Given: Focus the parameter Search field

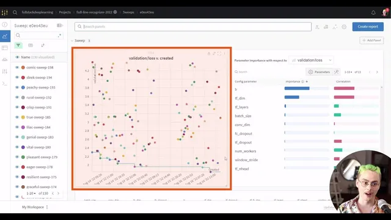Looking at the screenshot, I should (269, 72).
